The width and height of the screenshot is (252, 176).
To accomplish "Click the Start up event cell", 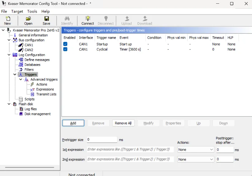I will coord(126,44).
